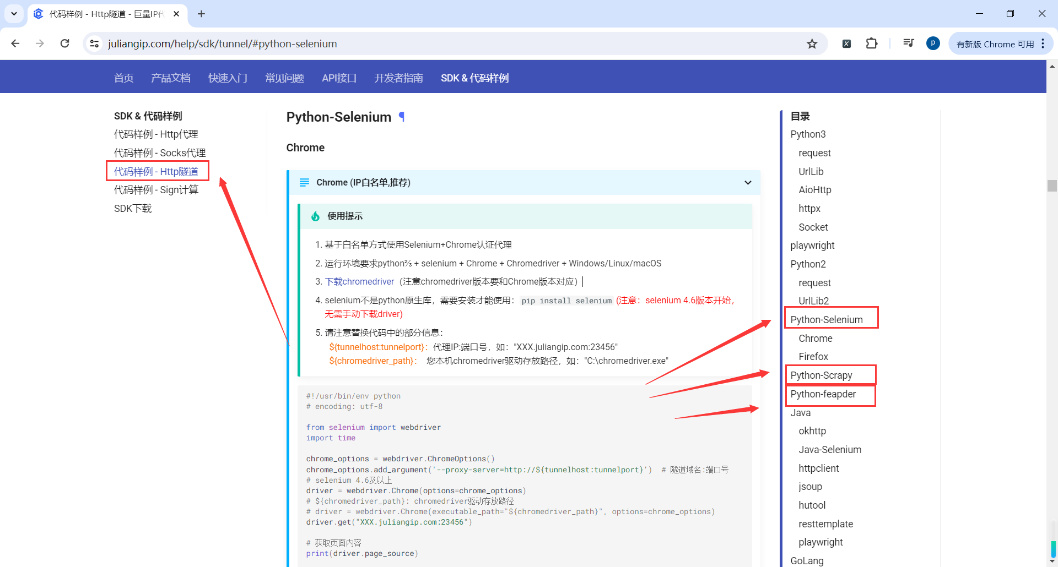The image size is (1058, 567).
Task: Jump to httpx in the table of contents
Action: click(809, 209)
